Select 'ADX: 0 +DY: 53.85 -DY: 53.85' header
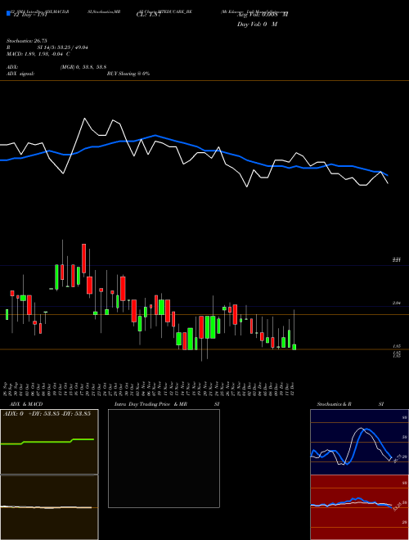 coord(47,414)
